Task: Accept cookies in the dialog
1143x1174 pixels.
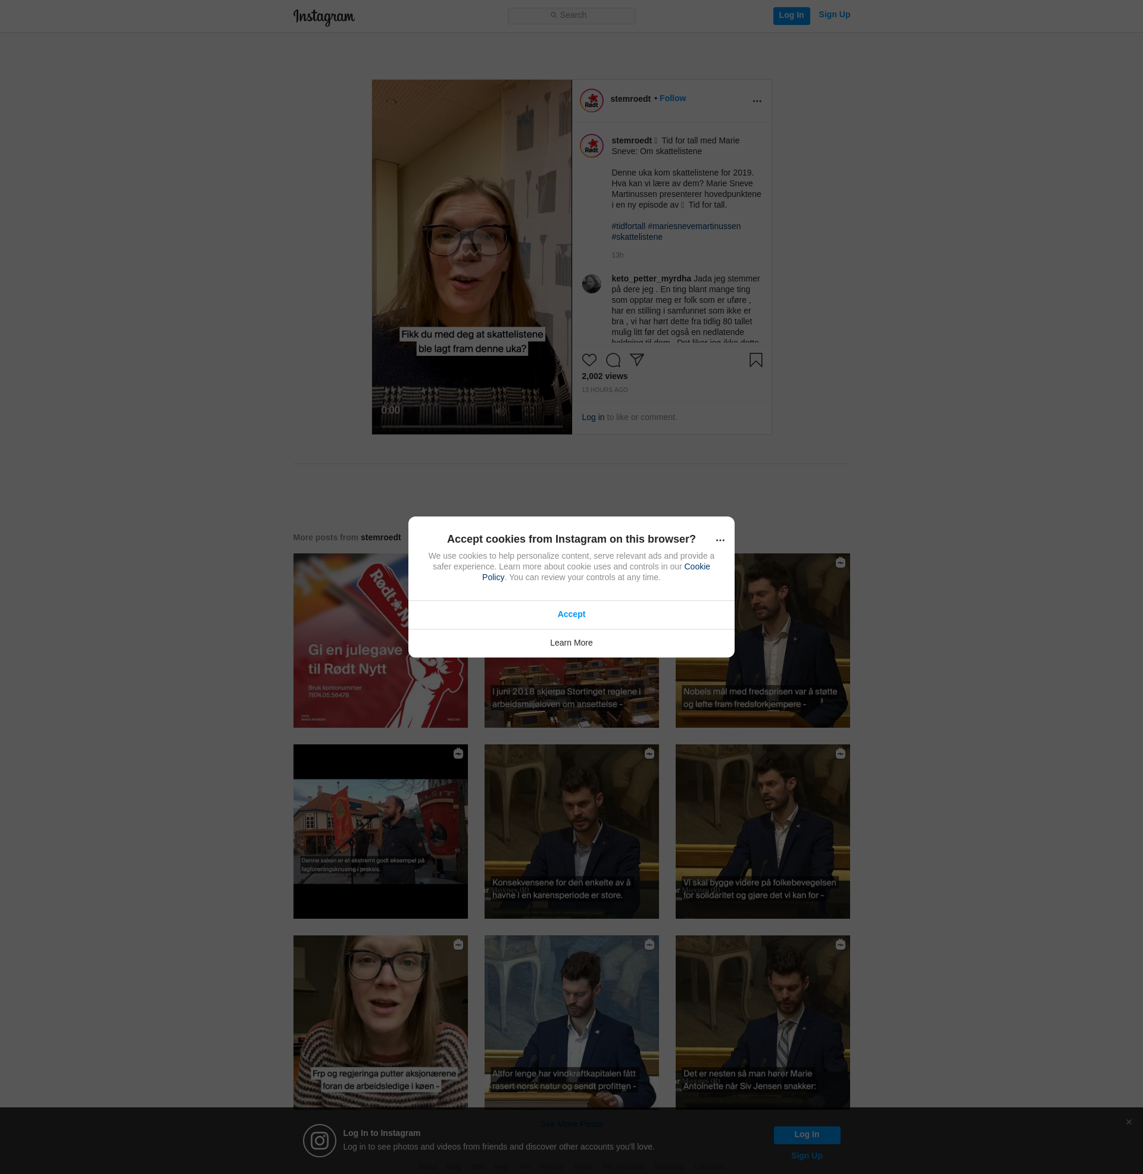Action: pos(571,614)
